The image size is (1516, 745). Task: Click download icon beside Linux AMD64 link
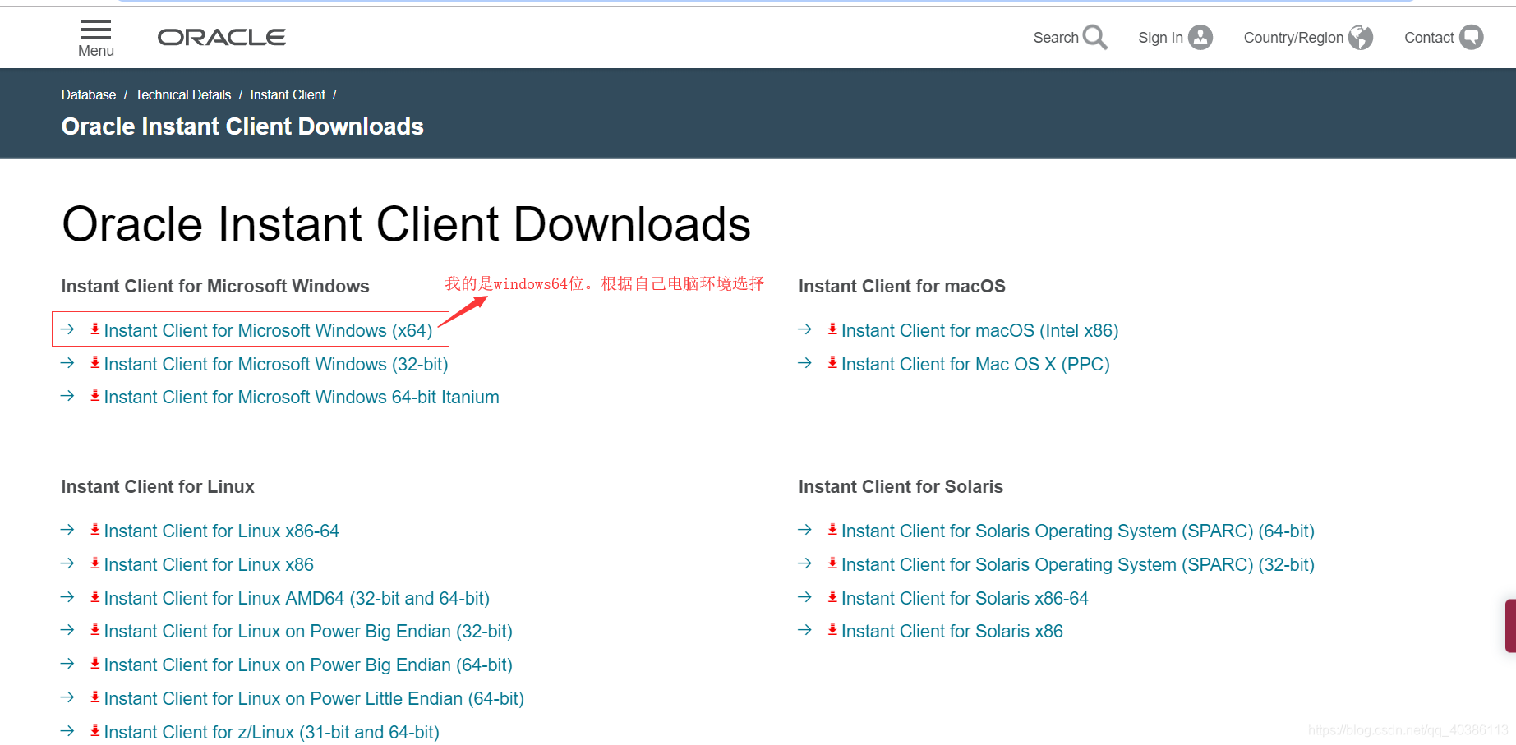pos(95,597)
